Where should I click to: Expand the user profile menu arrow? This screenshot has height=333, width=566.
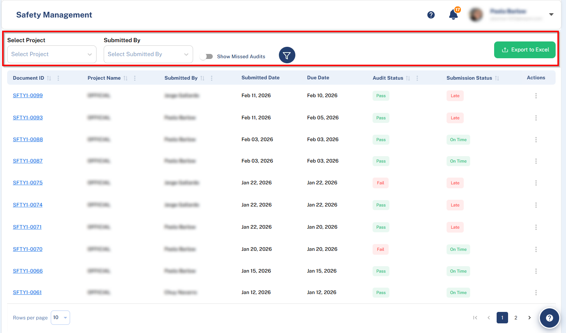click(551, 15)
